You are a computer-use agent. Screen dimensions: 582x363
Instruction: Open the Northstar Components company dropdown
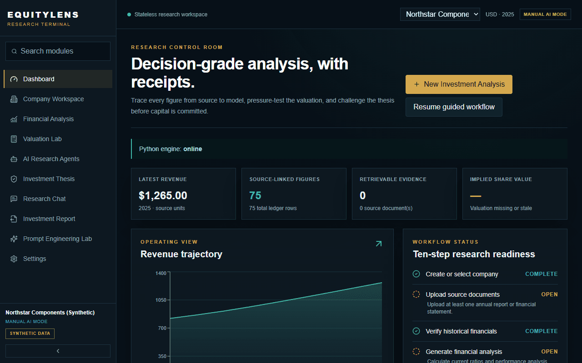click(x=440, y=14)
